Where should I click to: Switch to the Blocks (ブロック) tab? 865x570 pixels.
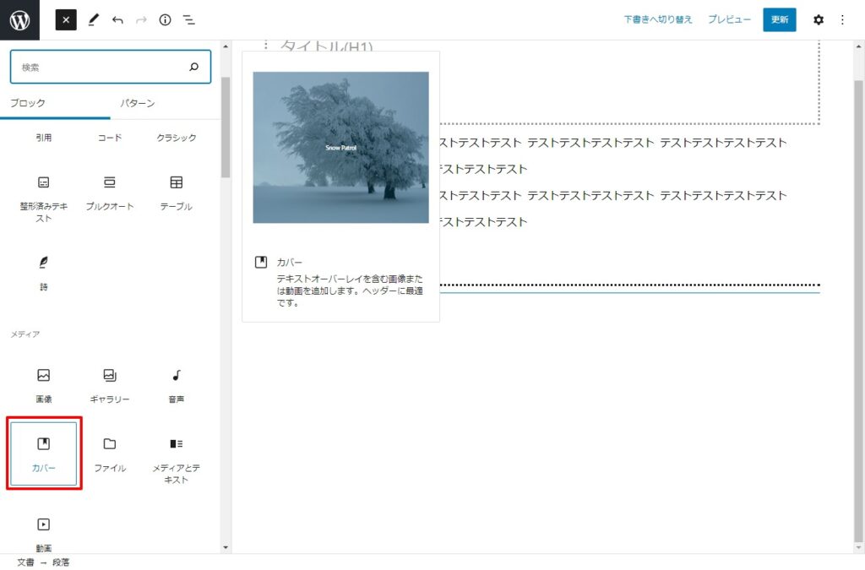coord(28,103)
